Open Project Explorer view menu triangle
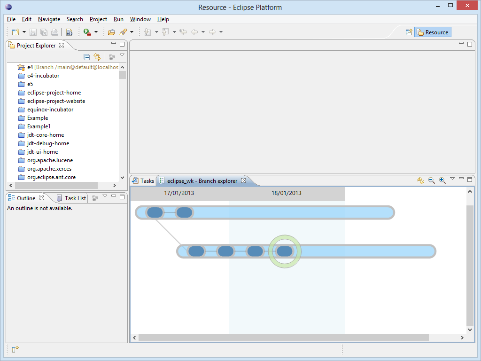Image resolution: width=481 pixels, height=361 pixels. [122, 55]
